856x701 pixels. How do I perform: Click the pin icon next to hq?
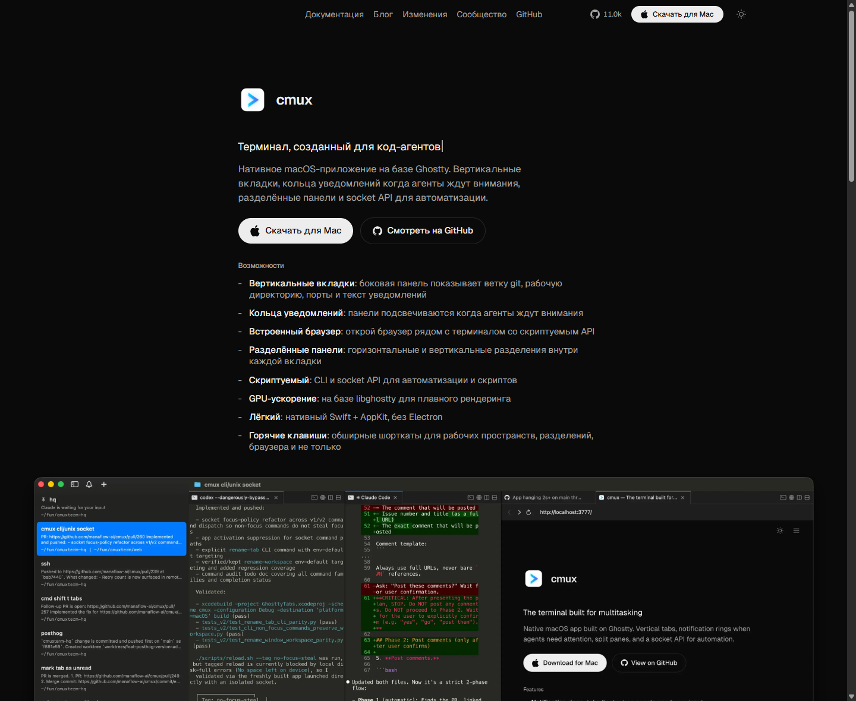(x=43, y=500)
